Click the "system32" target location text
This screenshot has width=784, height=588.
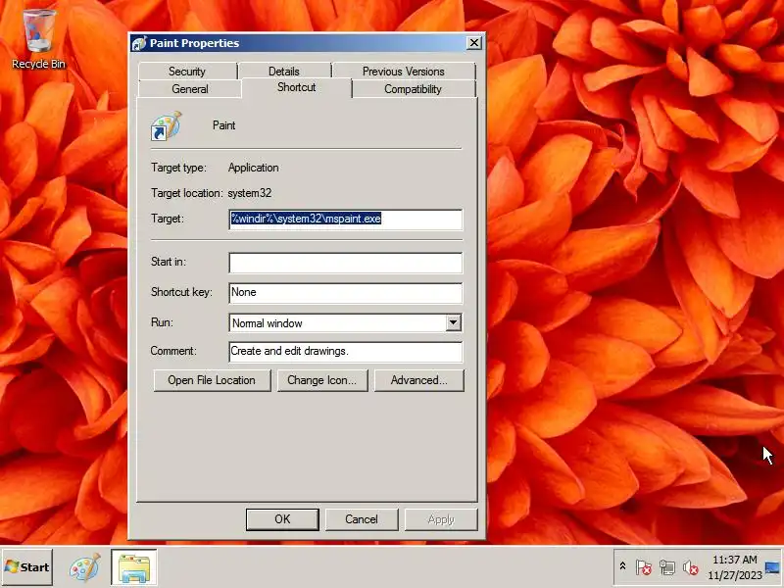pyautogui.click(x=250, y=193)
